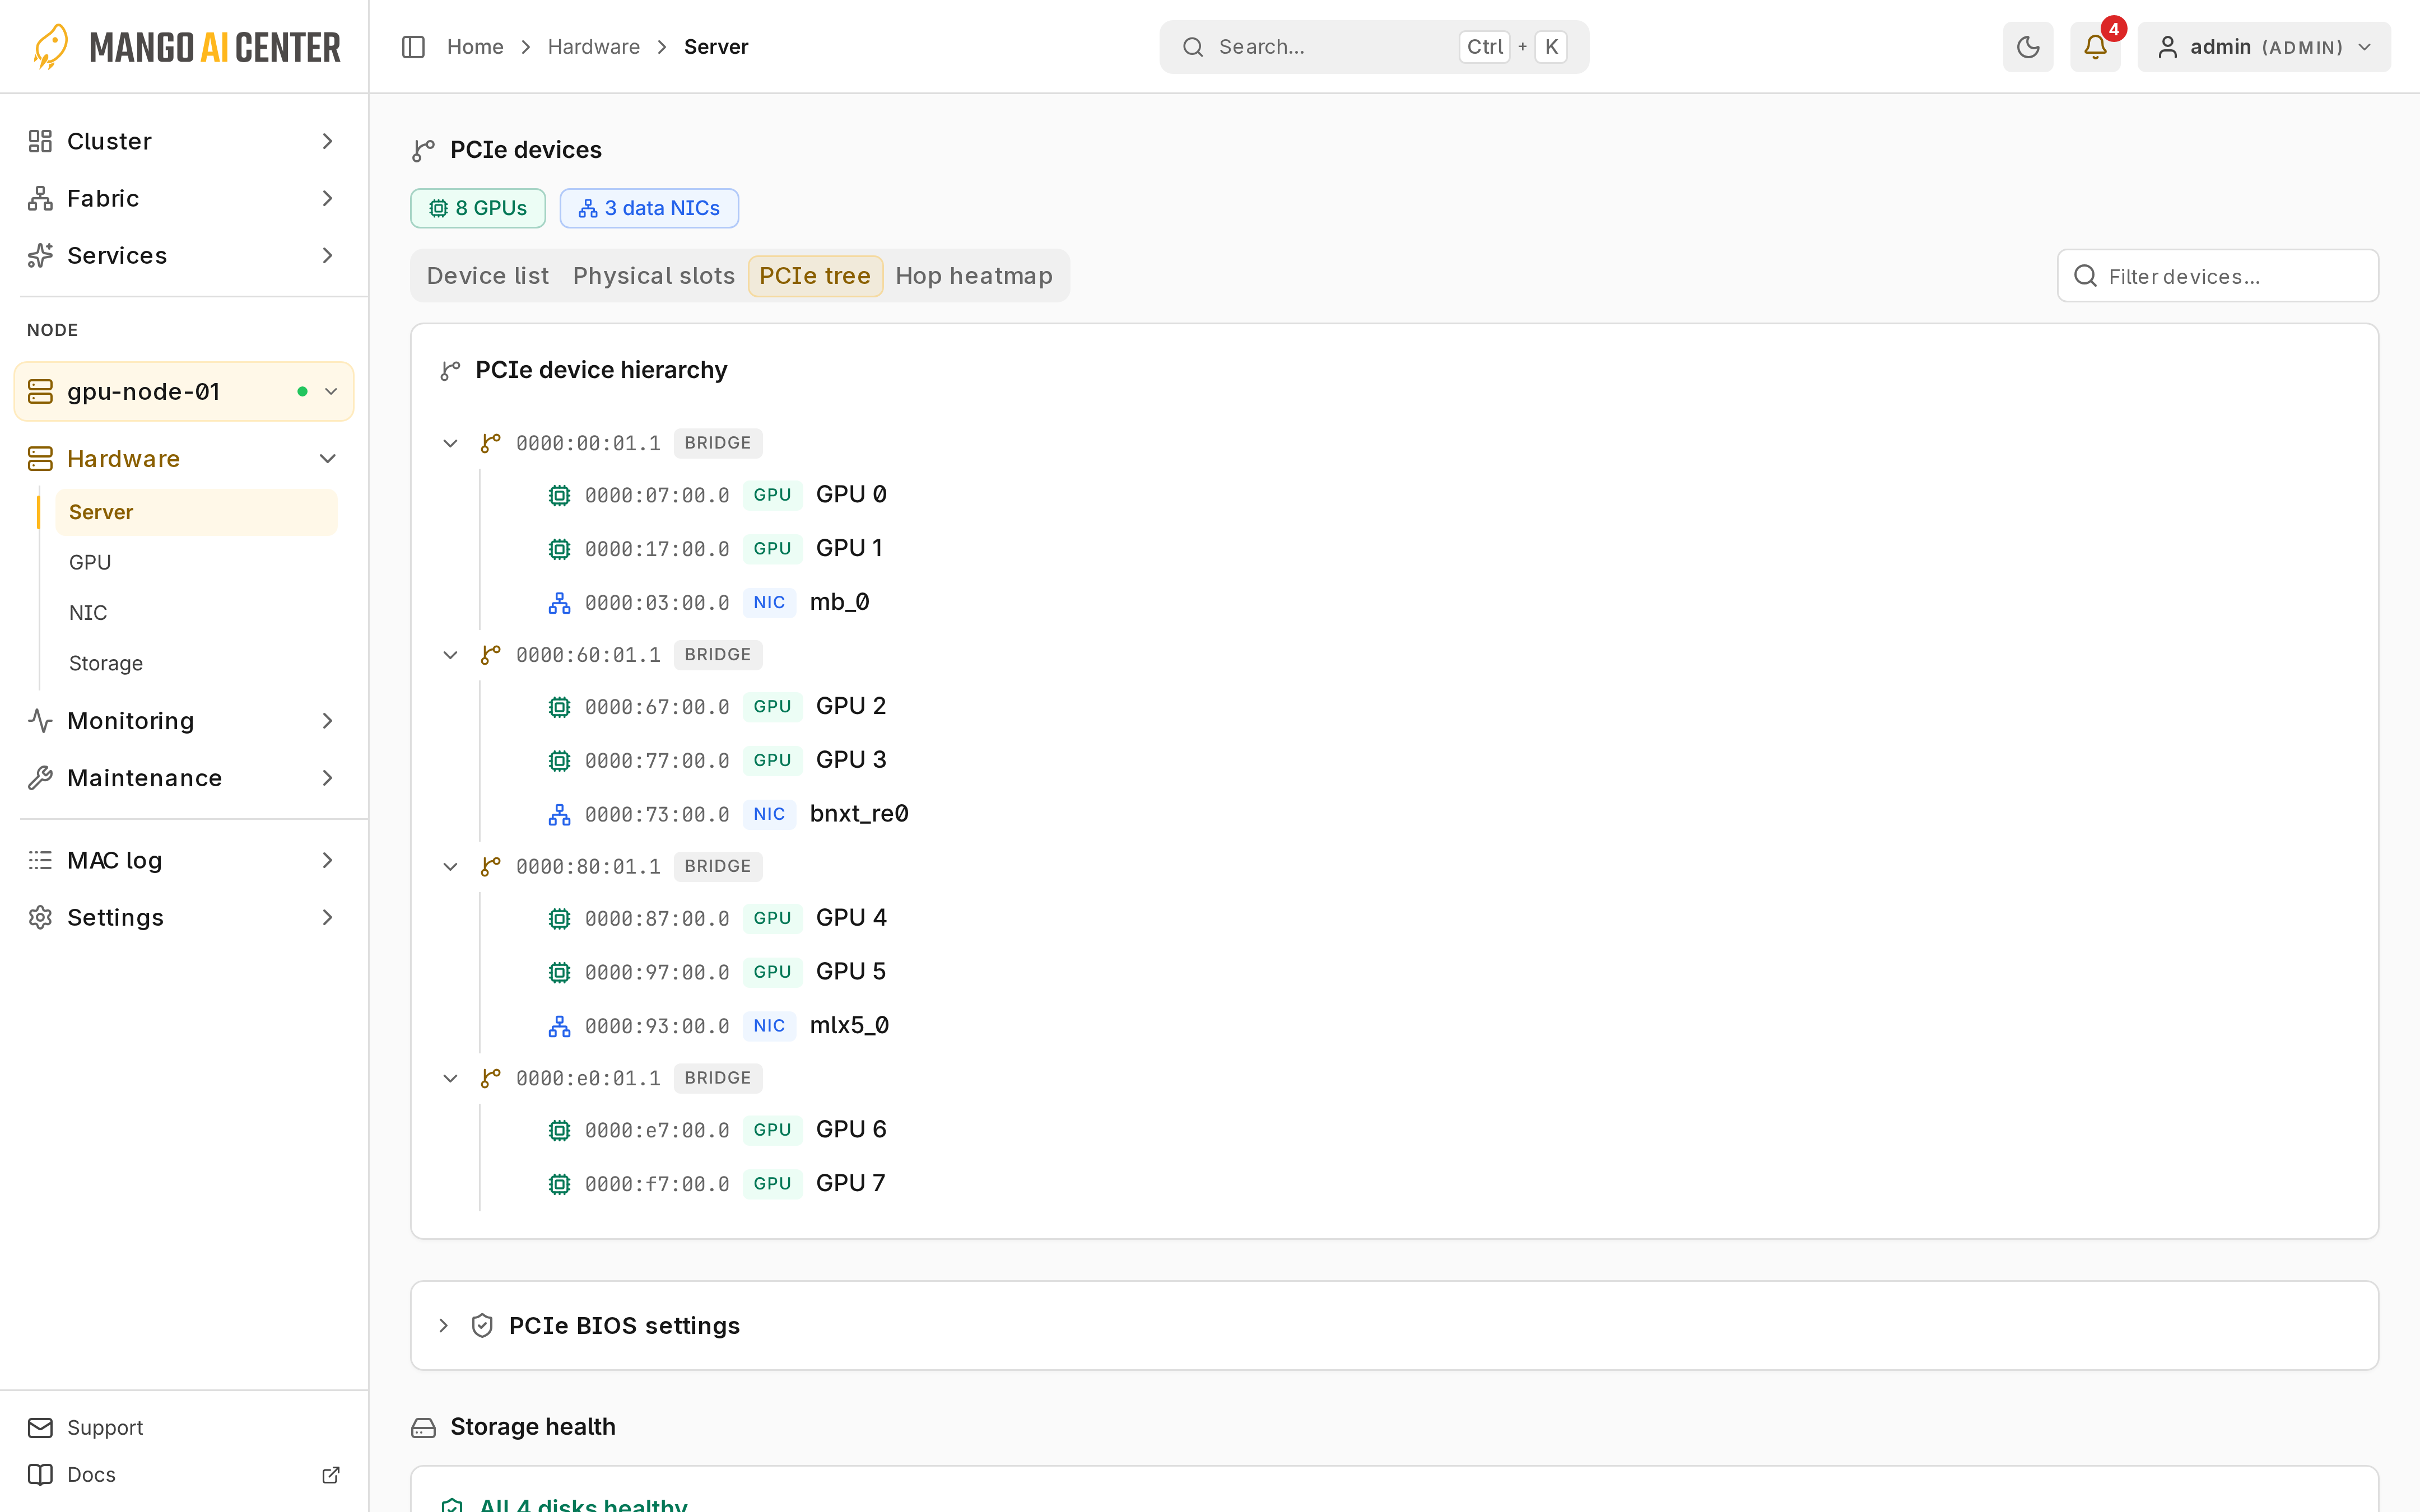The width and height of the screenshot is (2420, 1512).
Task: Collapse the 0000:e0:01.1 bridge node
Action: tap(450, 1078)
